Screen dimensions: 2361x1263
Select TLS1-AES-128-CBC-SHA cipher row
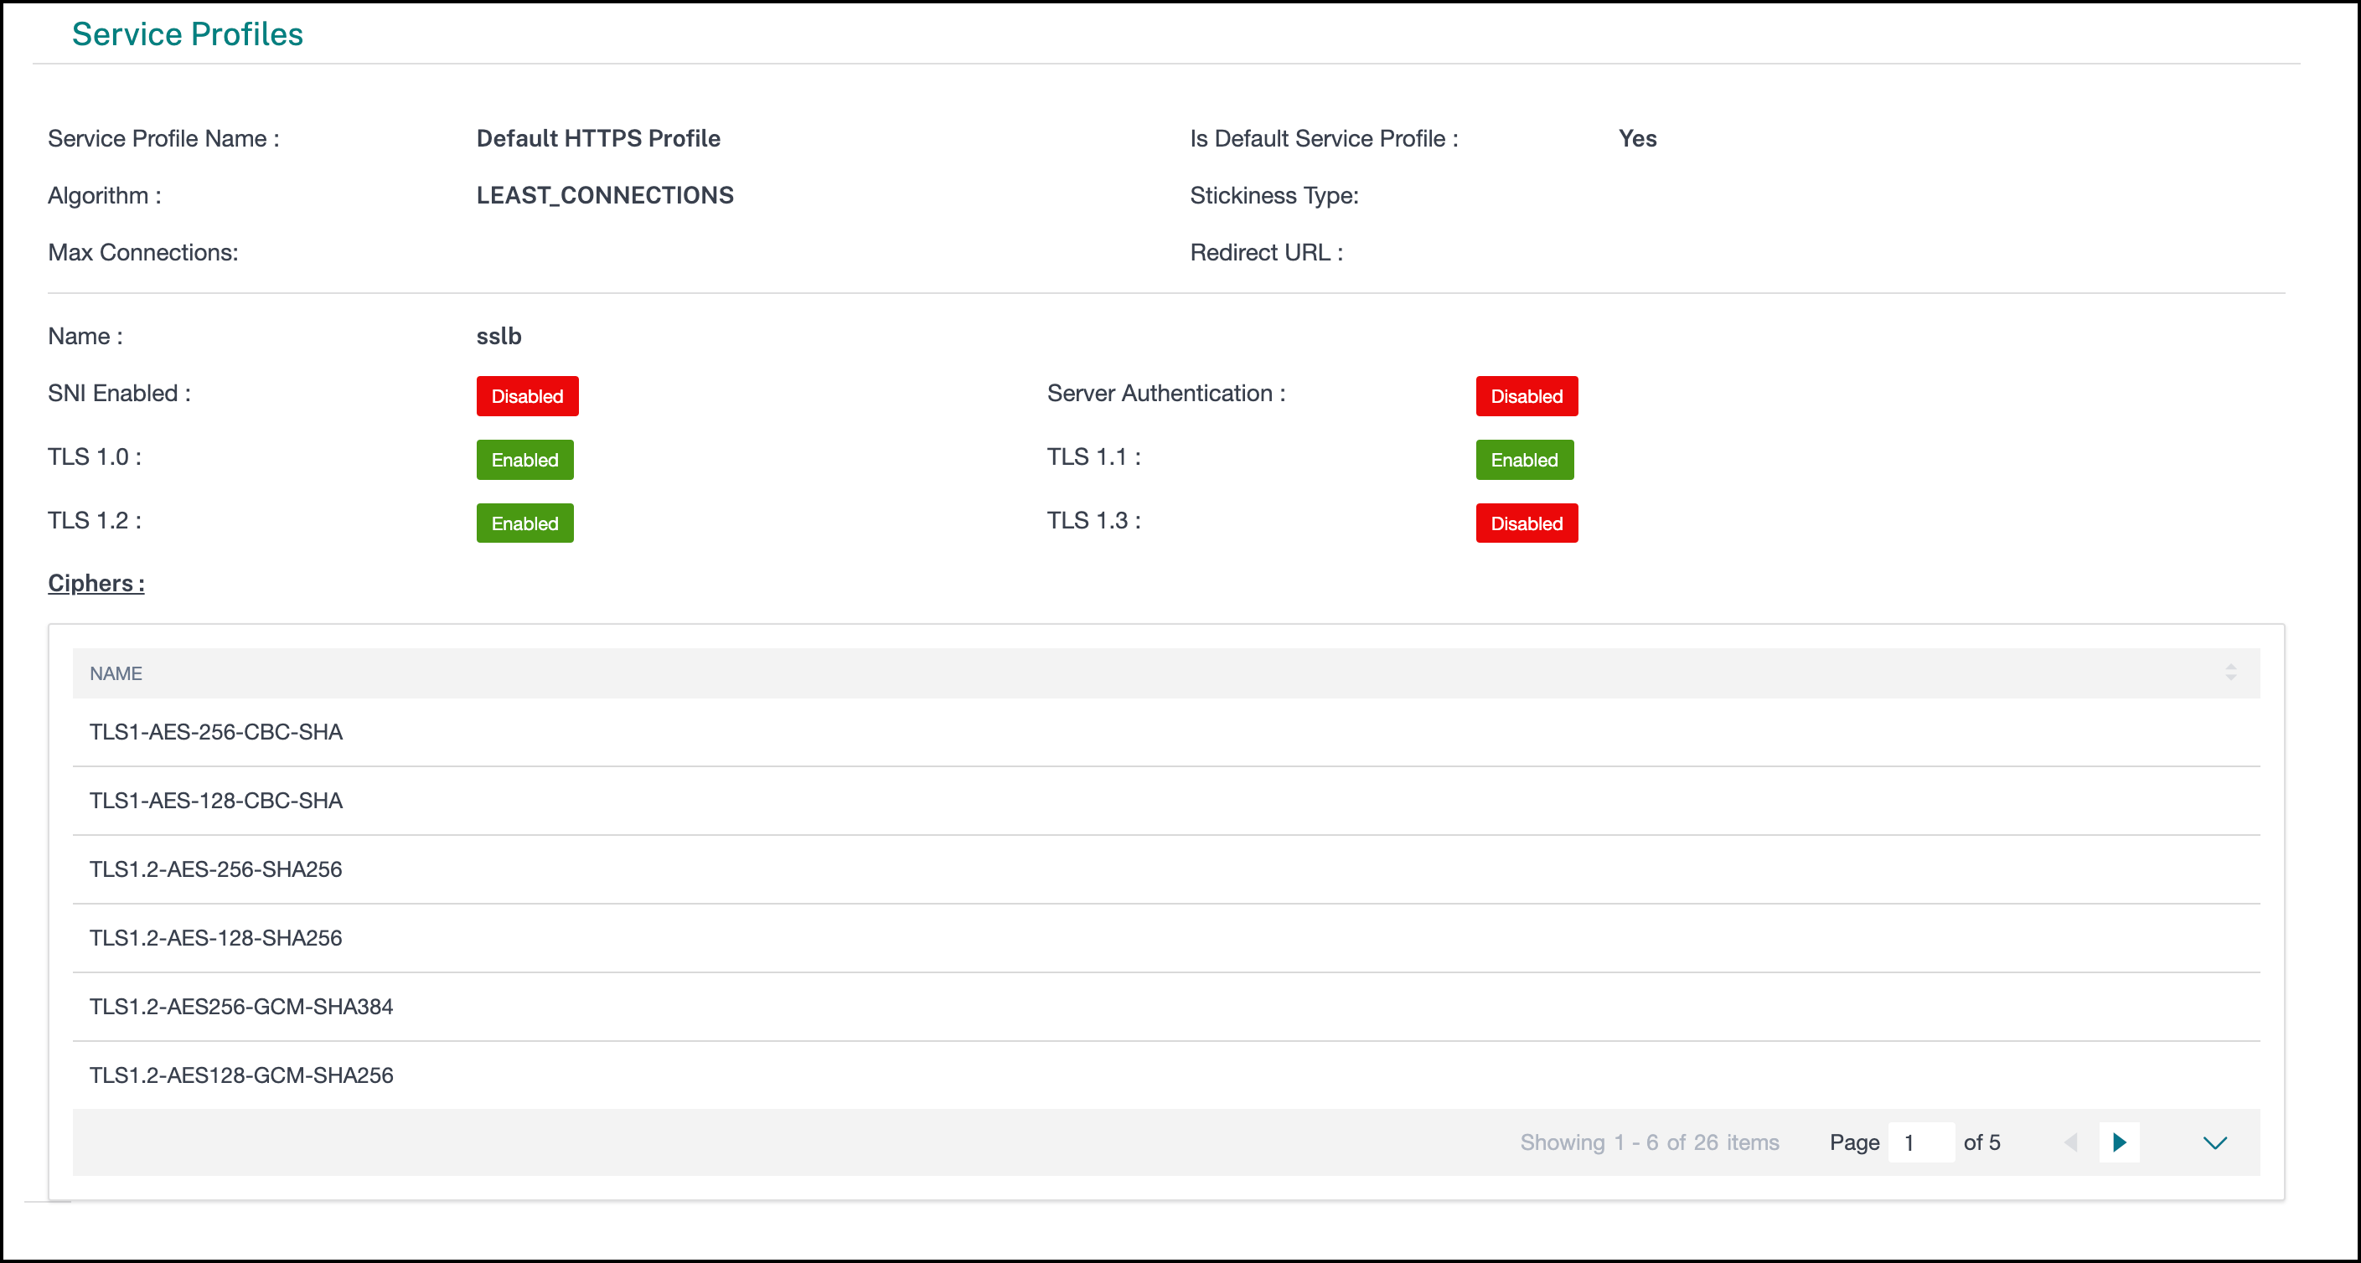(x=1165, y=800)
